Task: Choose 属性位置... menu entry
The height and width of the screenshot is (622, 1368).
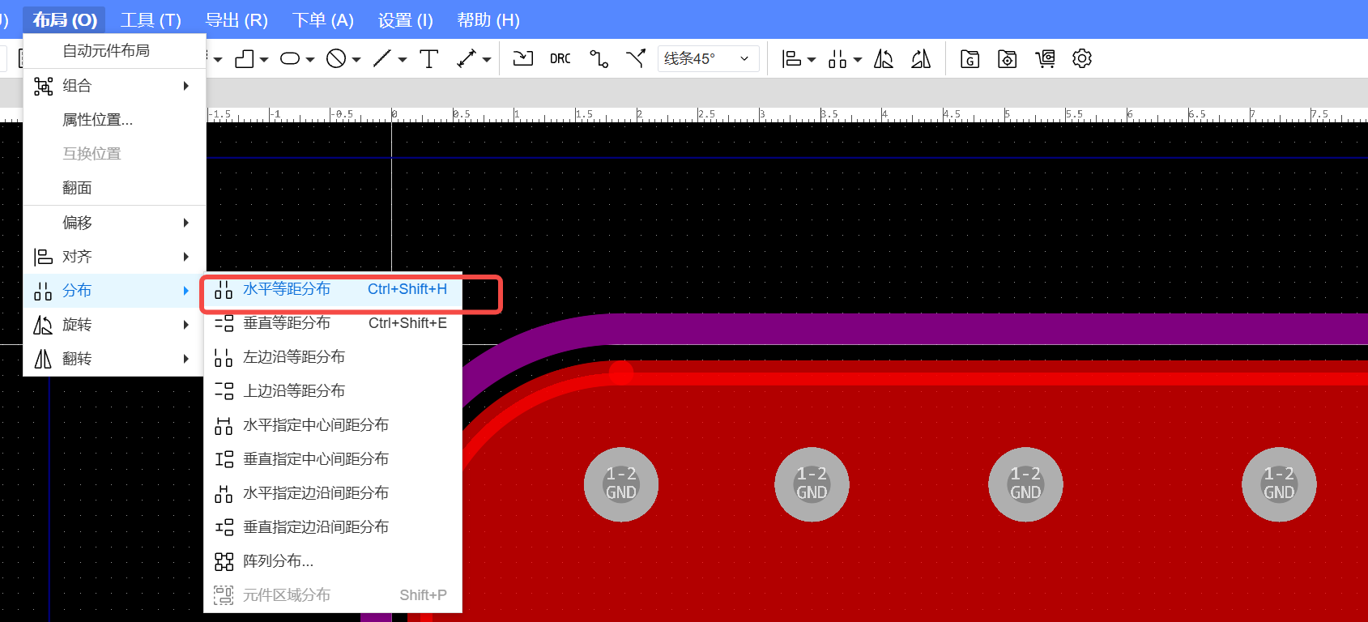Action: point(114,120)
